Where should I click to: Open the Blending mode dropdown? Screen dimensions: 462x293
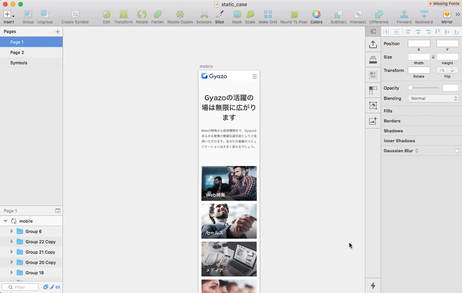tap(433, 98)
